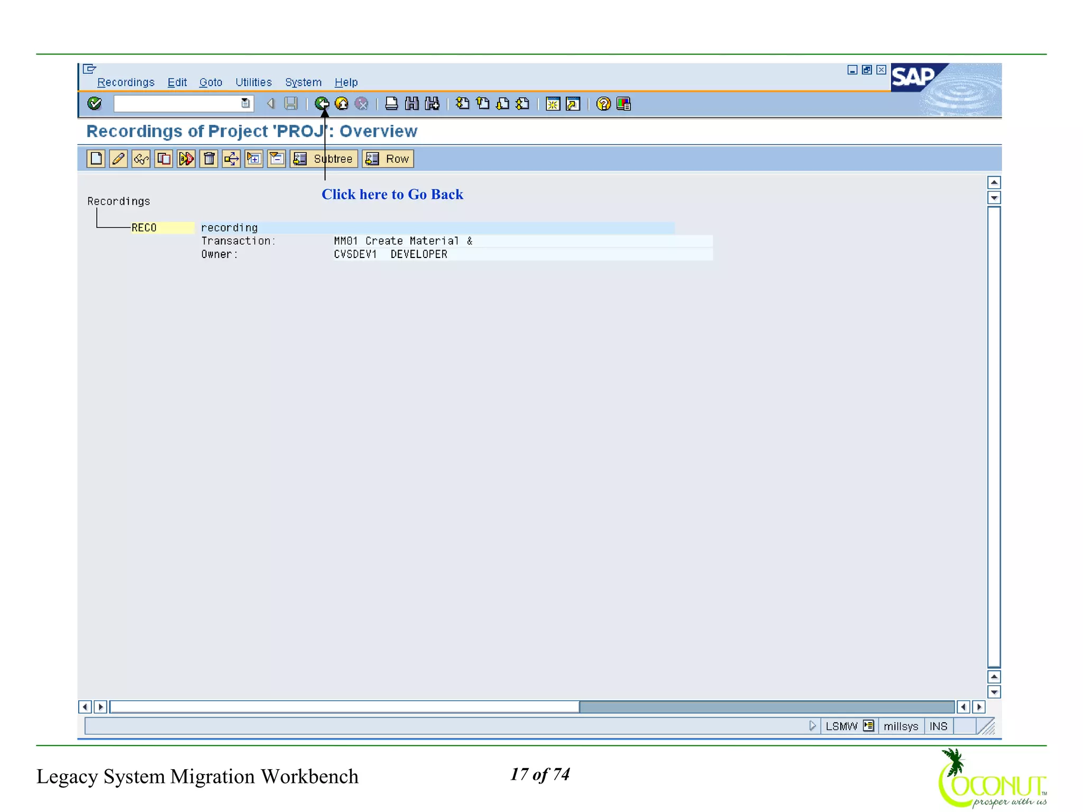This screenshot has width=1083, height=812.
Task: Click 'MM01 Create Material &' transaction text
Action: pos(403,241)
